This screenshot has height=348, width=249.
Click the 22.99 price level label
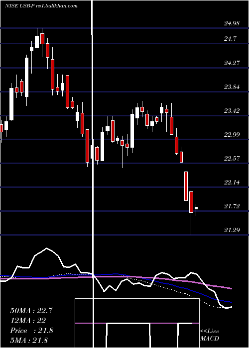click(232, 135)
